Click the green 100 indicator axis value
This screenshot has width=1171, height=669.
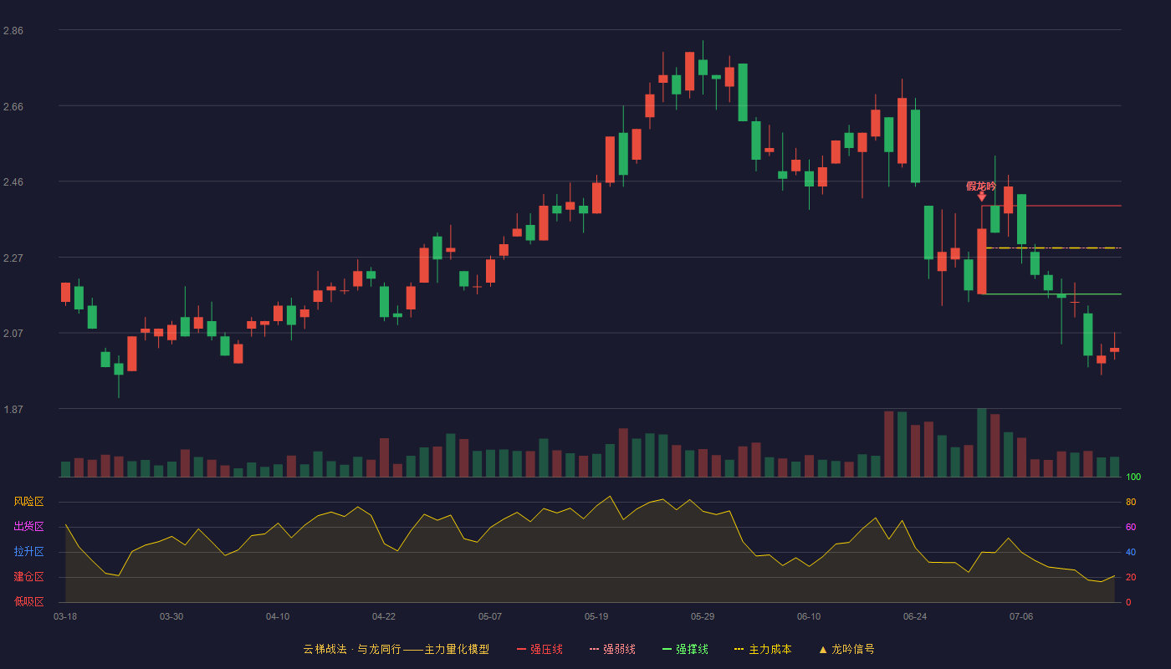(1133, 477)
